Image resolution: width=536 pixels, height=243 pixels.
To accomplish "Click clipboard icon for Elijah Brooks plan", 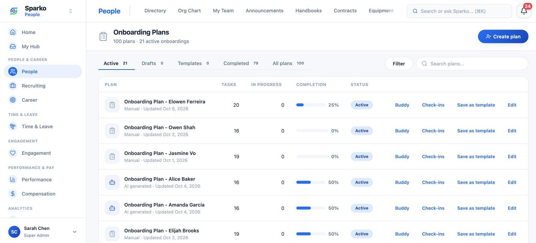I will coord(112,234).
